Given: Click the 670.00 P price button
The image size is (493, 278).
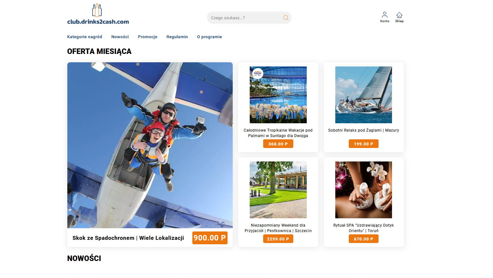Looking at the screenshot, I should pos(363,239).
